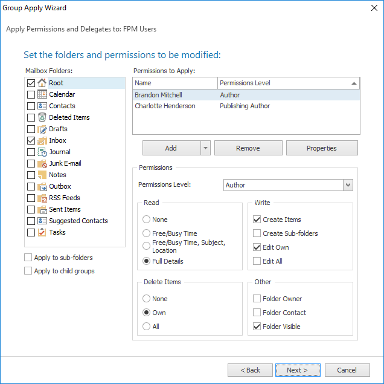Viewport: 384px width, 384px height.
Task: Check the Notes folder checkbox
Action: coord(31,175)
